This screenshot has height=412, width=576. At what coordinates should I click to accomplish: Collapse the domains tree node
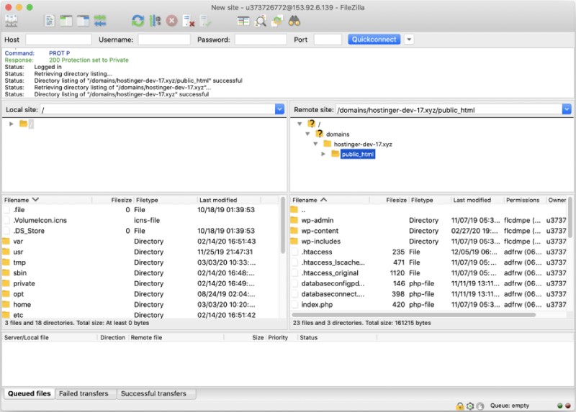click(307, 134)
